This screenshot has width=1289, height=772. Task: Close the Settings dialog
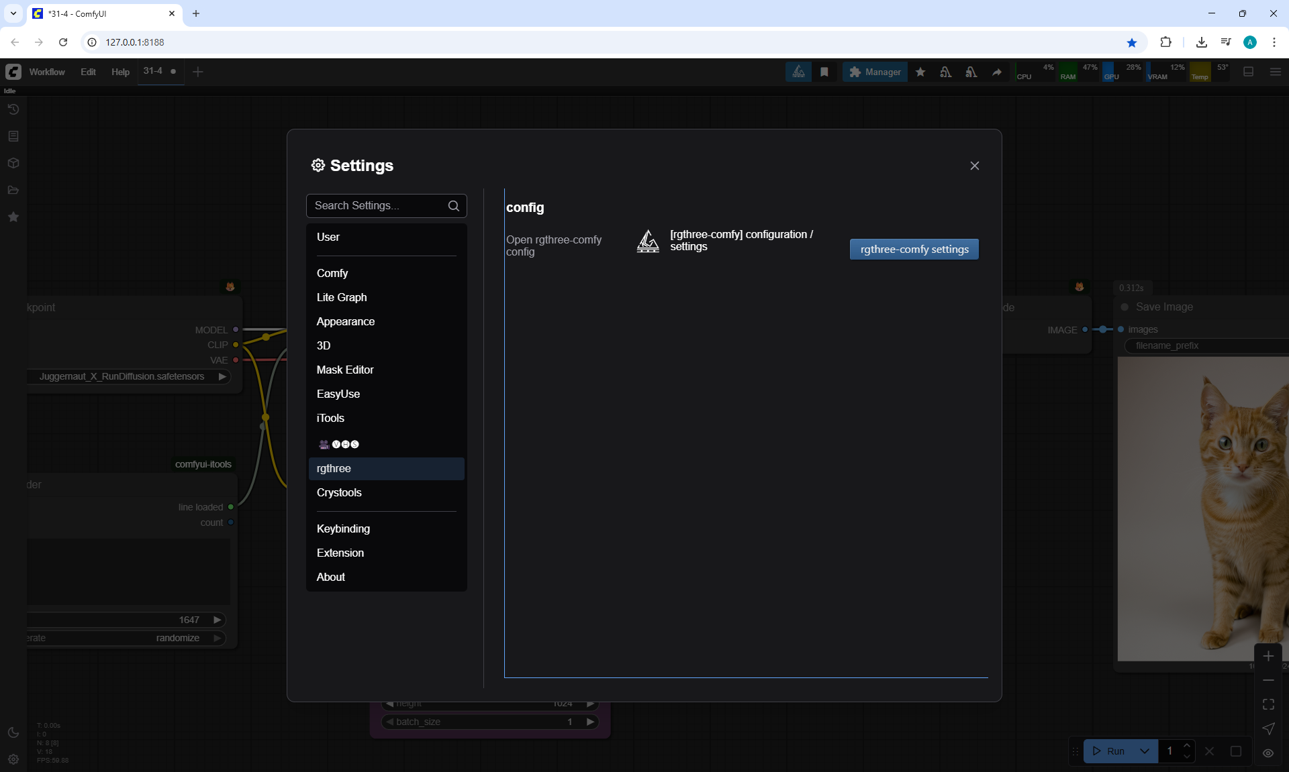tap(974, 166)
